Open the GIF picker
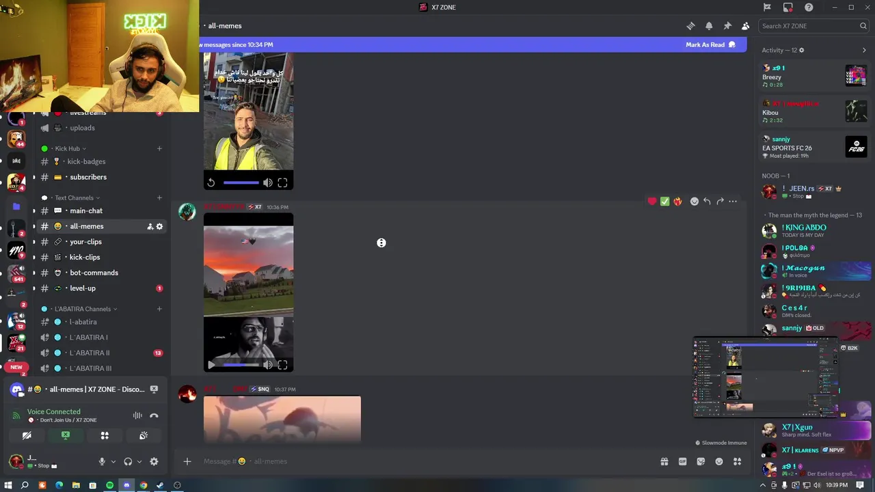Screen dimensions: 875x492 (x=682, y=461)
